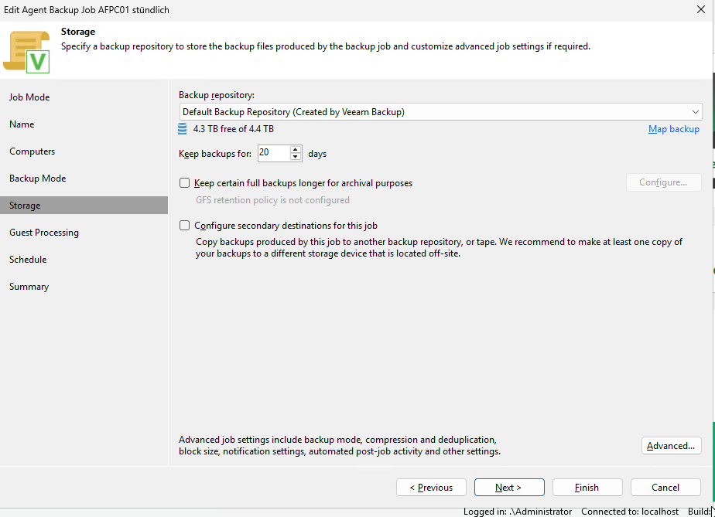Open the Guest Processing step
The height and width of the screenshot is (517, 715).
tap(44, 233)
